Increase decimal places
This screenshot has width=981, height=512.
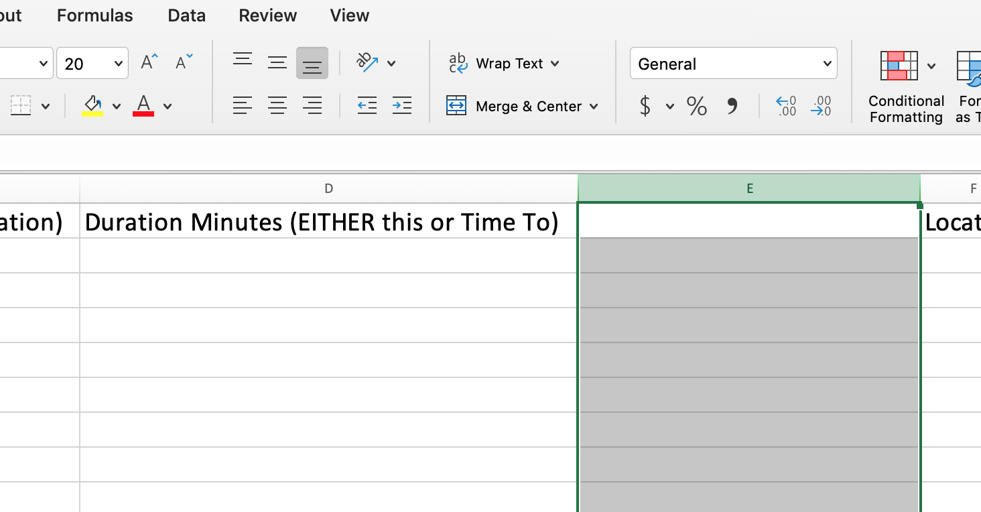coord(786,106)
